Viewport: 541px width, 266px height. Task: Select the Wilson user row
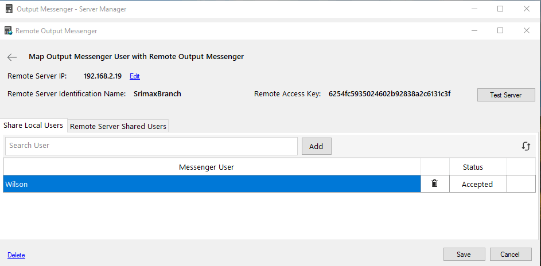(212, 184)
